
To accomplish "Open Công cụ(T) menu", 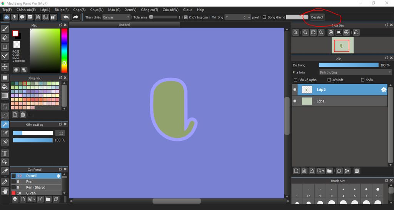I will coord(150,10).
